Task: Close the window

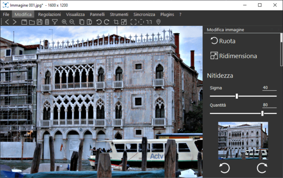Action: tap(275, 5)
